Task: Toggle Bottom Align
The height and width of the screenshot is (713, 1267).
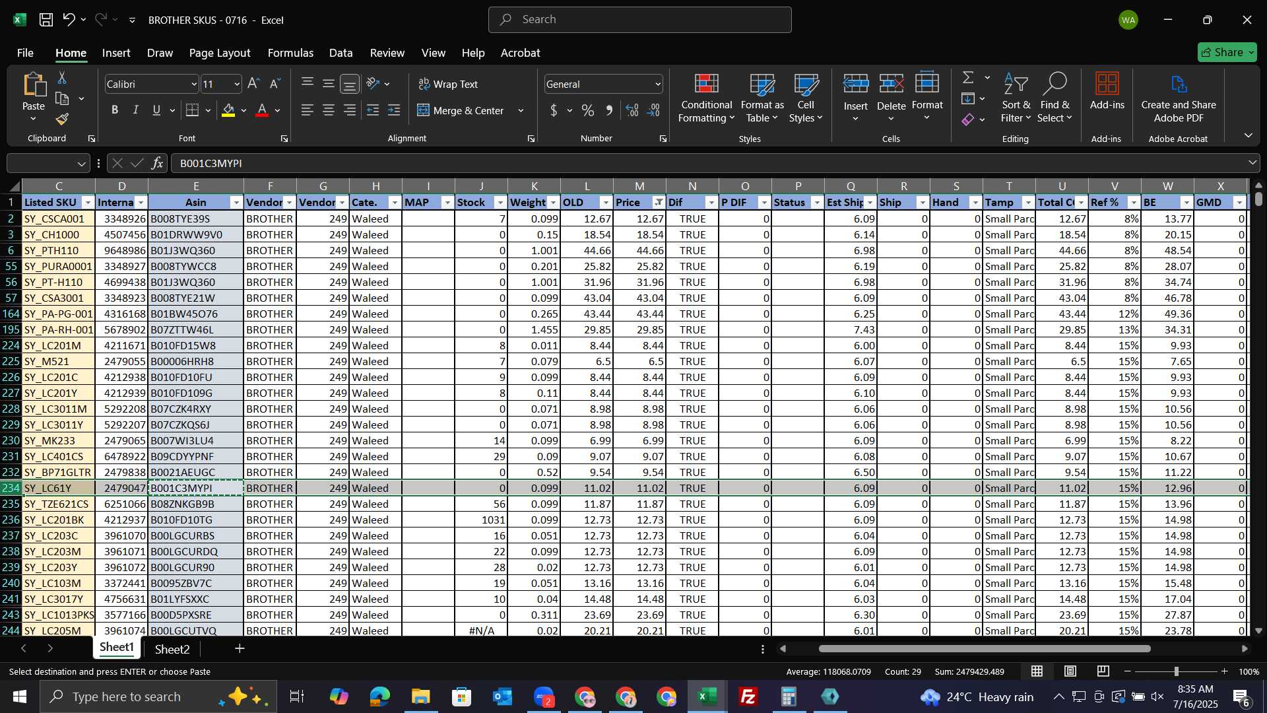Action: click(x=350, y=84)
